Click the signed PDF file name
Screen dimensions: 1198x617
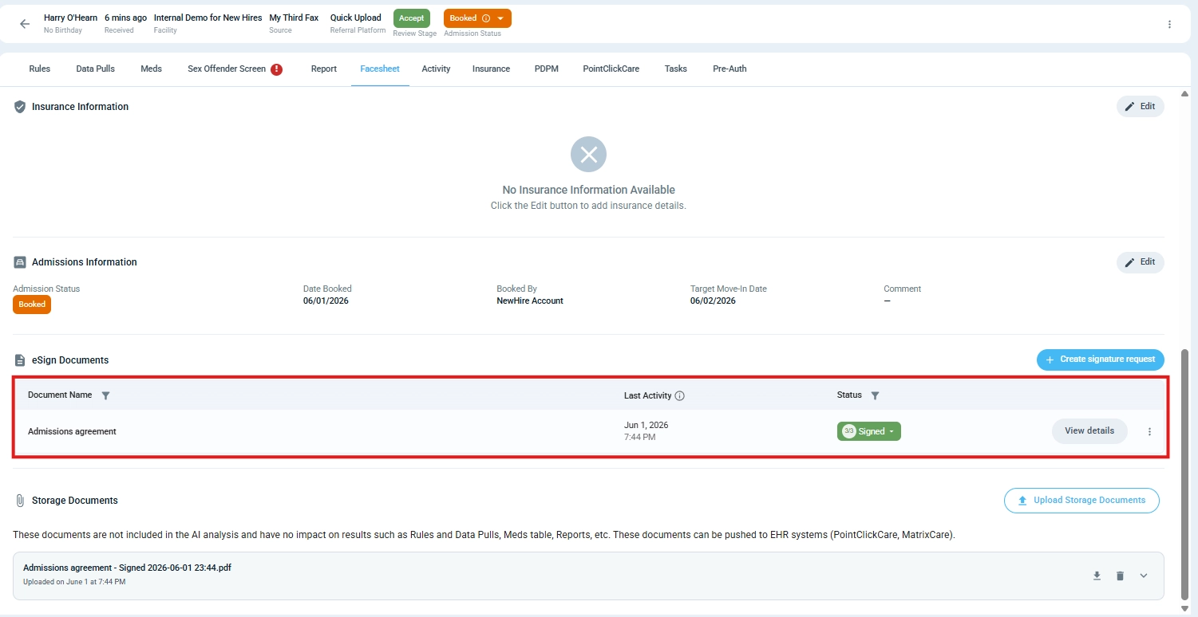127,568
